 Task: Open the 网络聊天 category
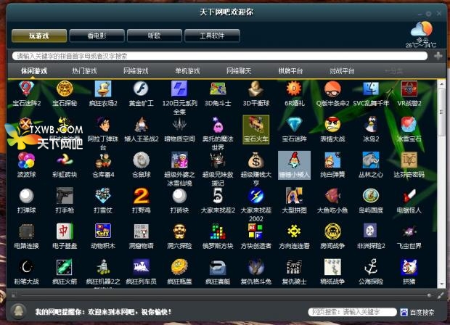[239, 71]
